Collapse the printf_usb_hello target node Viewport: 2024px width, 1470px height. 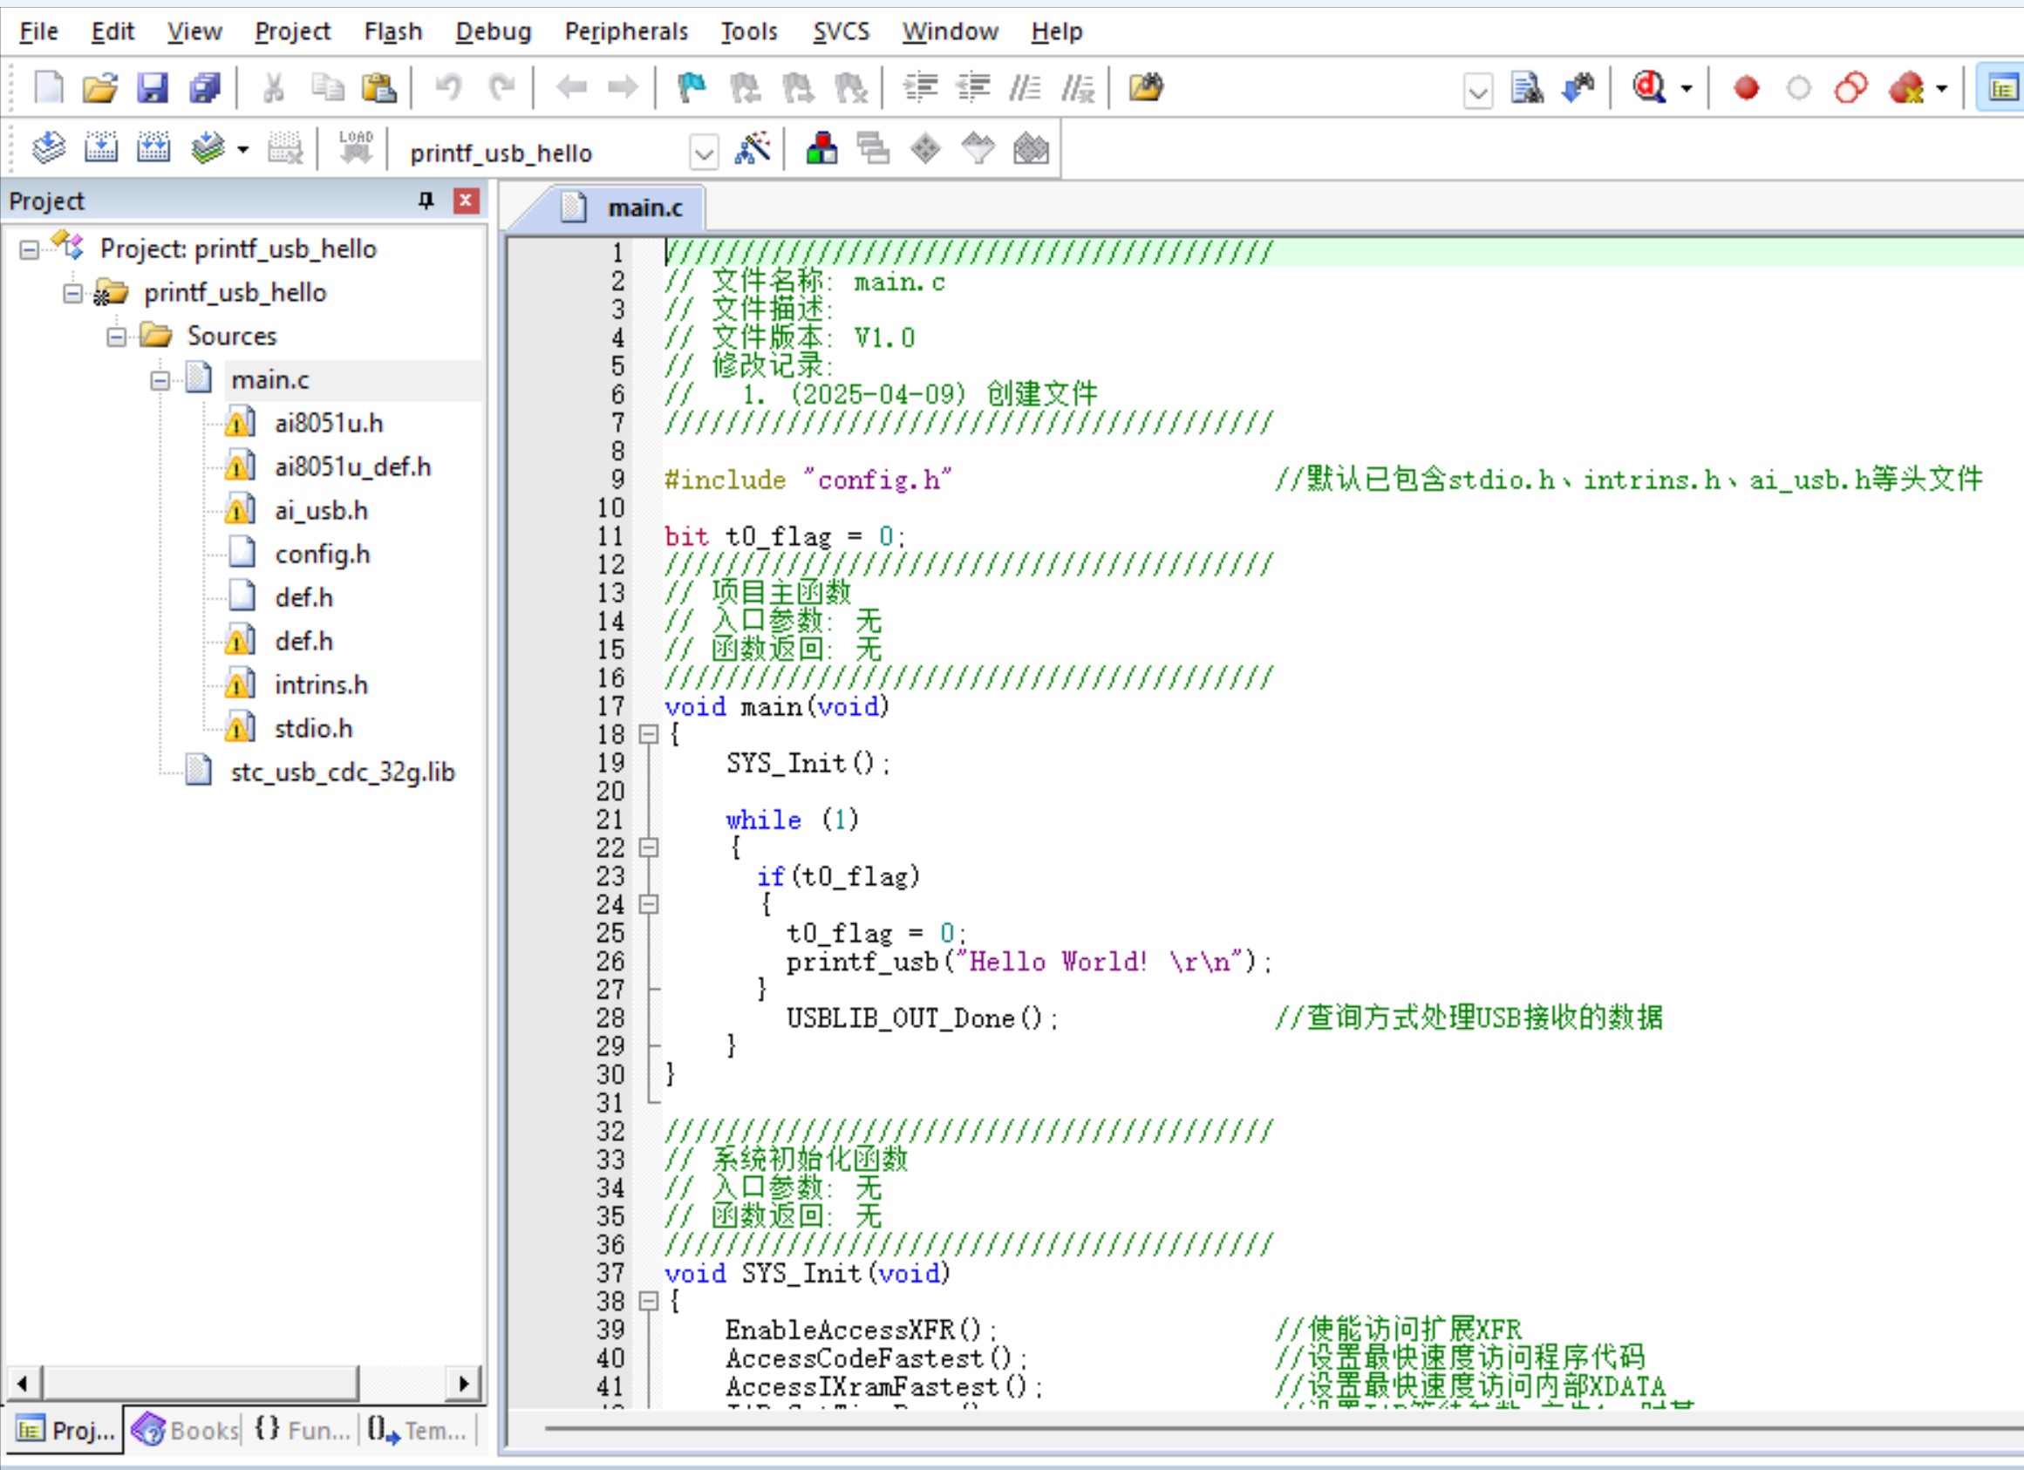(72, 294)
